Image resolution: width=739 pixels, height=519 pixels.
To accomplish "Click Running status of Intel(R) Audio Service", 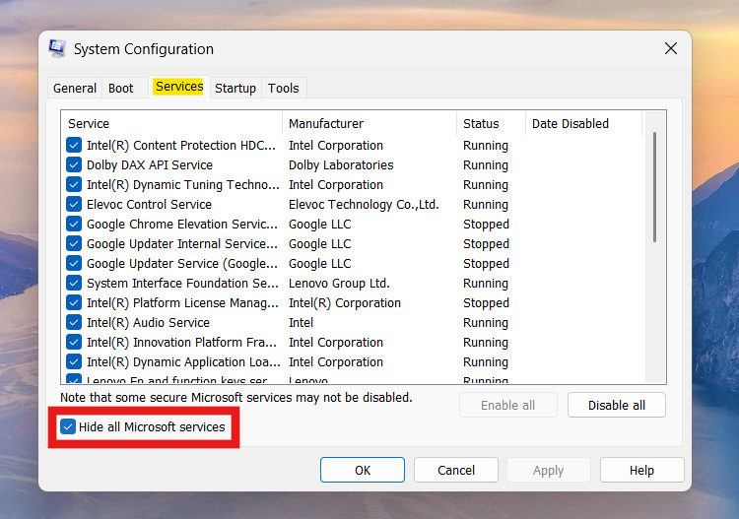I will pos(486,323).
